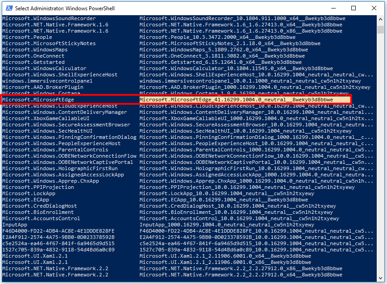Click c5e2524a-ea46-4f67-841f-6a9465d9d515 name entry
The image size is (387, 284).
58,243
